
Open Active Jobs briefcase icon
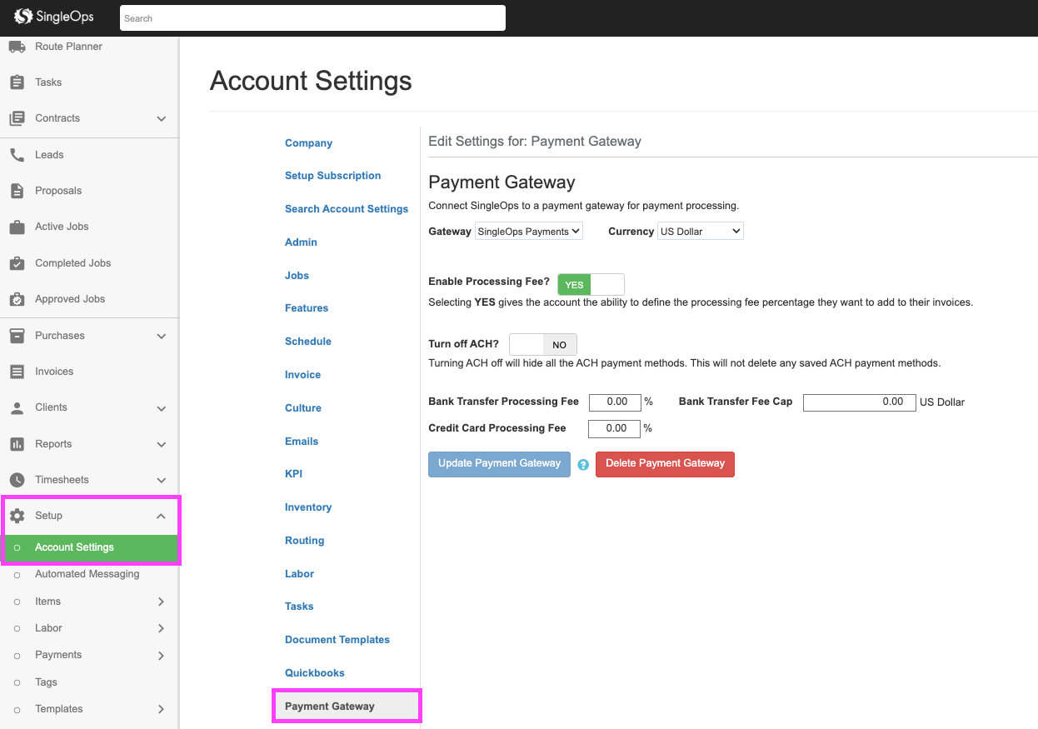pyautogui.click(x=17, y=227)
